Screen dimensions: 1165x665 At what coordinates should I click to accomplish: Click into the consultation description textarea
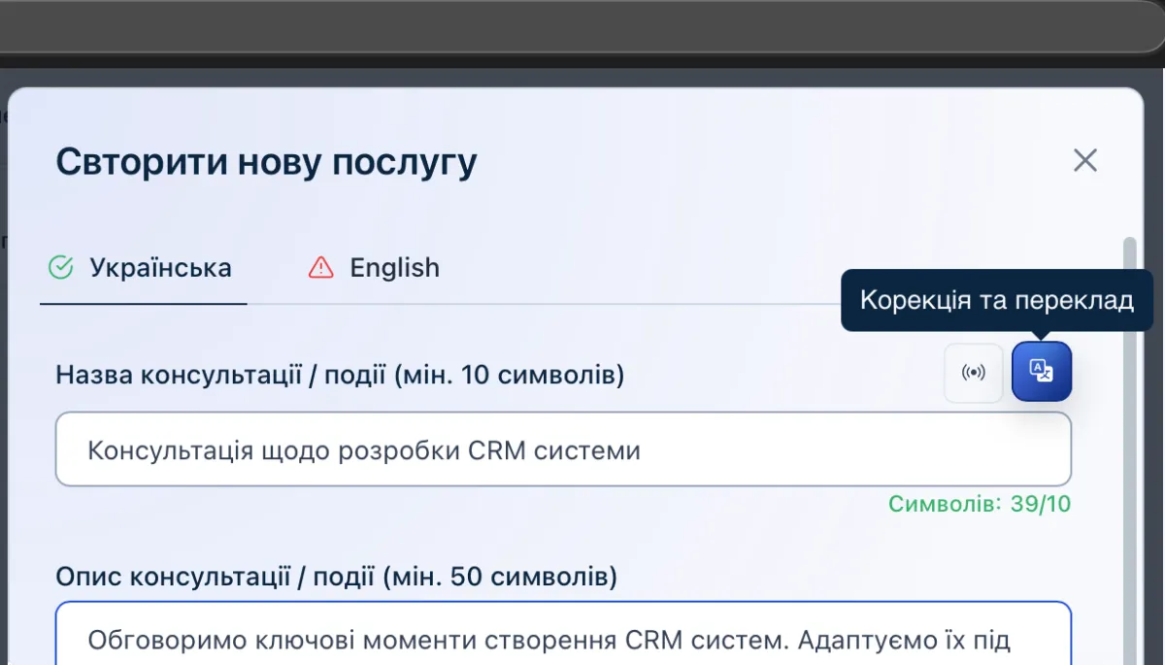click(x=563, y=640)
